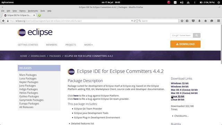Click the Firefox home icon
Image resolution: width=222 pixels, height=125 pixels.
206,21
